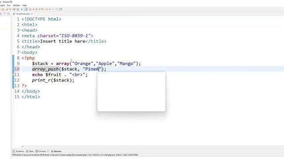This screenshot has width=284, height=159.
Task: Click the 'Insert title here' text
Action: 63,41
